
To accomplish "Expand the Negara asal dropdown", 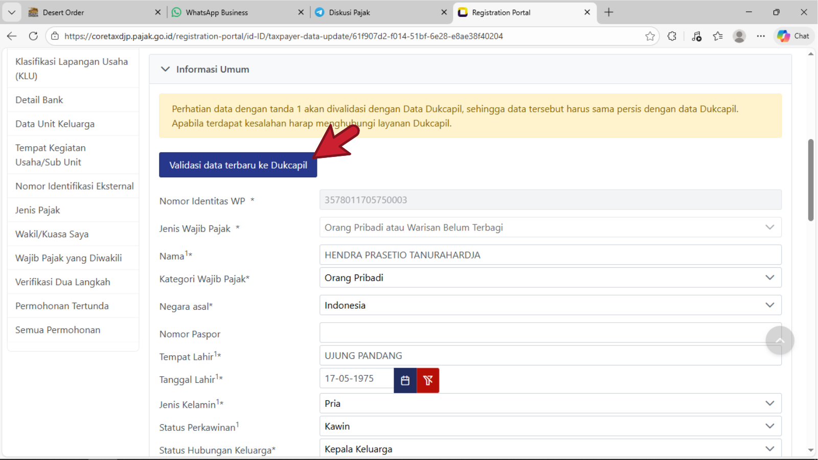I will (550, 305).
